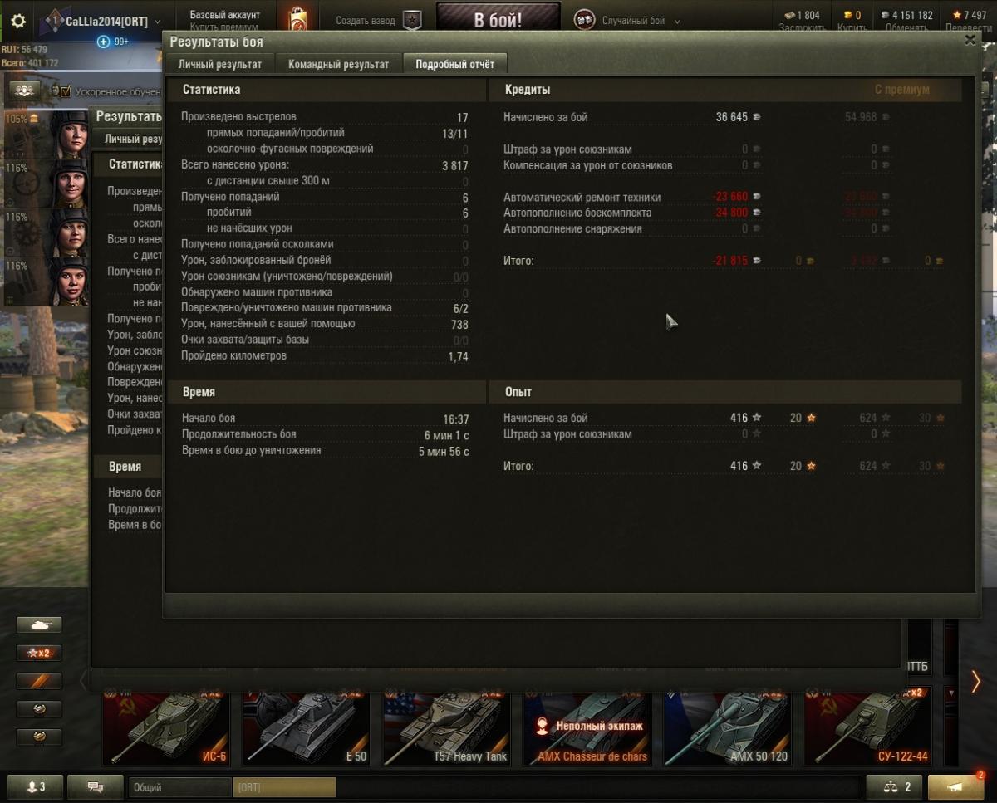Click Автоматический ремонт техники cost -23 660

coord(729,197)
